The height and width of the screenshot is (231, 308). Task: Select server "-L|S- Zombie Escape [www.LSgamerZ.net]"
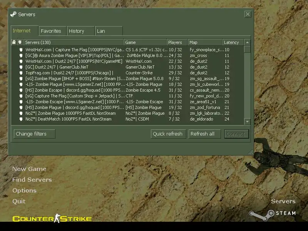pyautogui.click(x=127, y=102)
